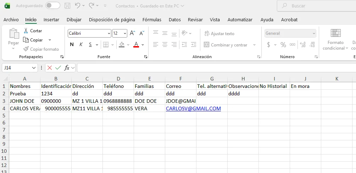
Task: Apply cell borders icon
Action: pos(106,45)
